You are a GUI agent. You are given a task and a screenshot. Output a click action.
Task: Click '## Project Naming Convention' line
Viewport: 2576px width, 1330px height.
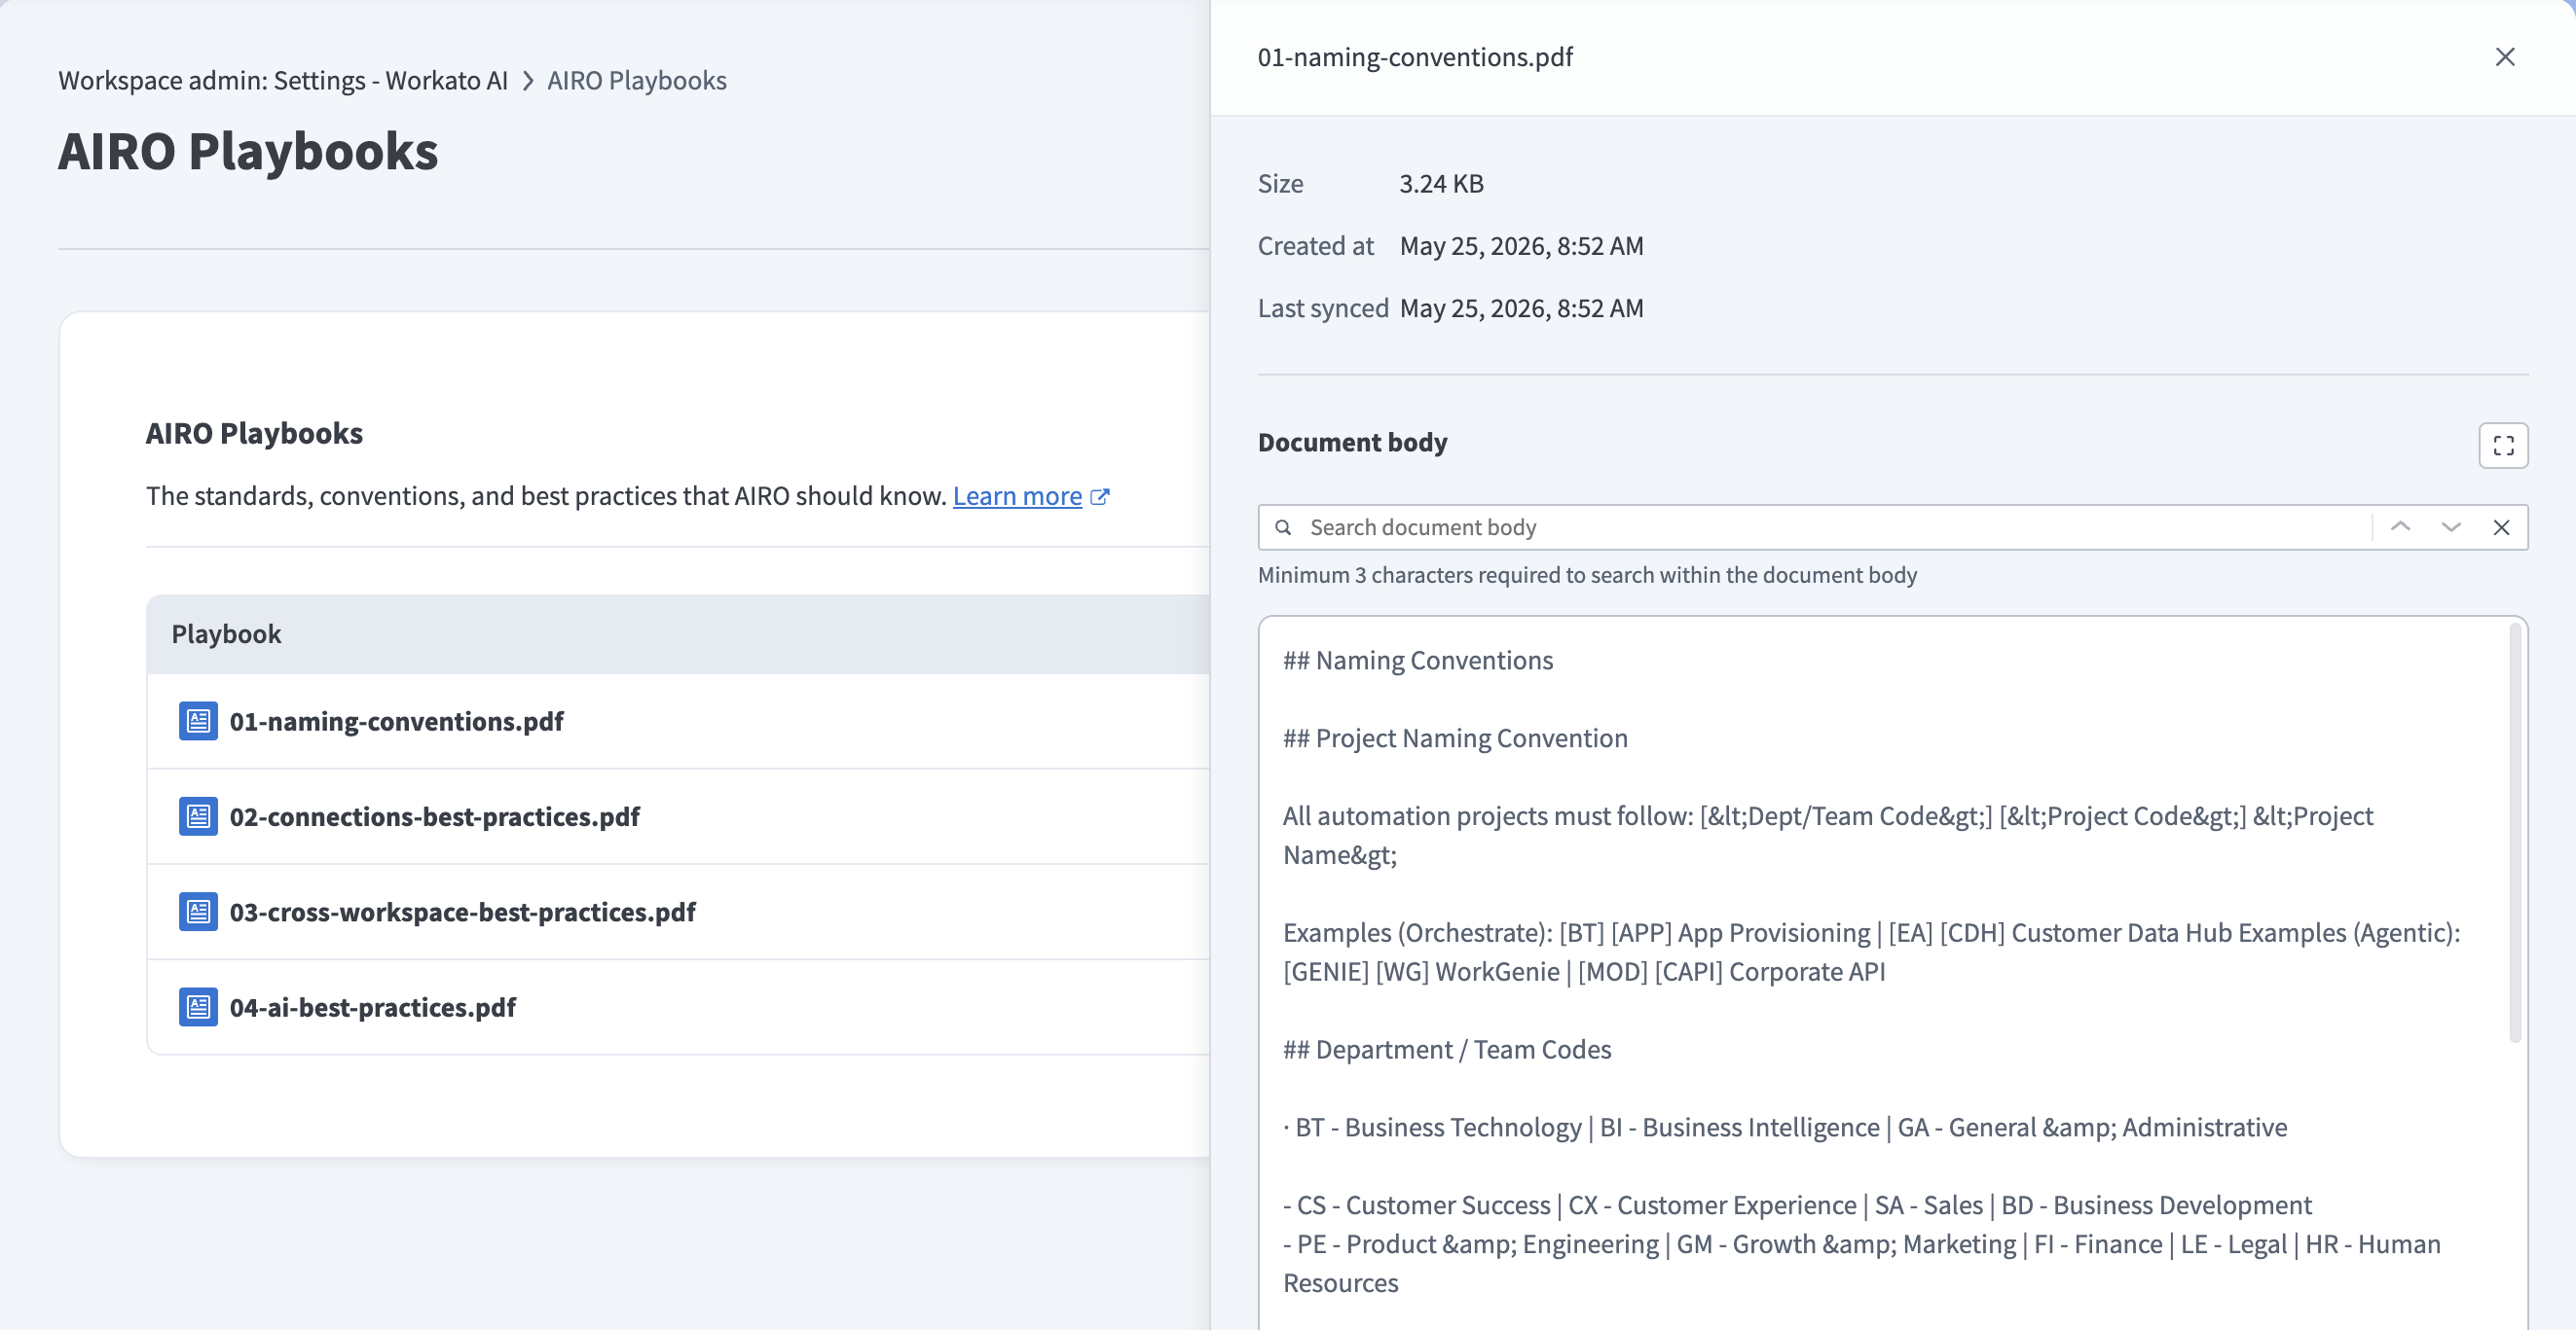click(x=1455, y=738)
